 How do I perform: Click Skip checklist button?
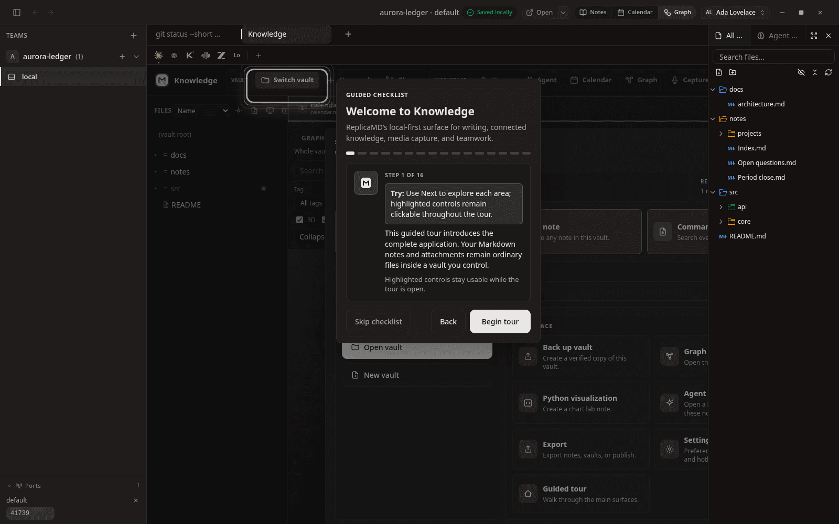379,322
